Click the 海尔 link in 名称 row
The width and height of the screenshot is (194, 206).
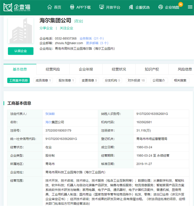tap(48, 122)
